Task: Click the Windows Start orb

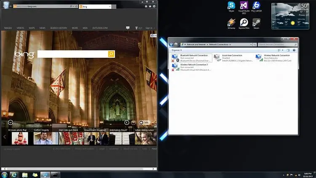Action: pos(4,175)
